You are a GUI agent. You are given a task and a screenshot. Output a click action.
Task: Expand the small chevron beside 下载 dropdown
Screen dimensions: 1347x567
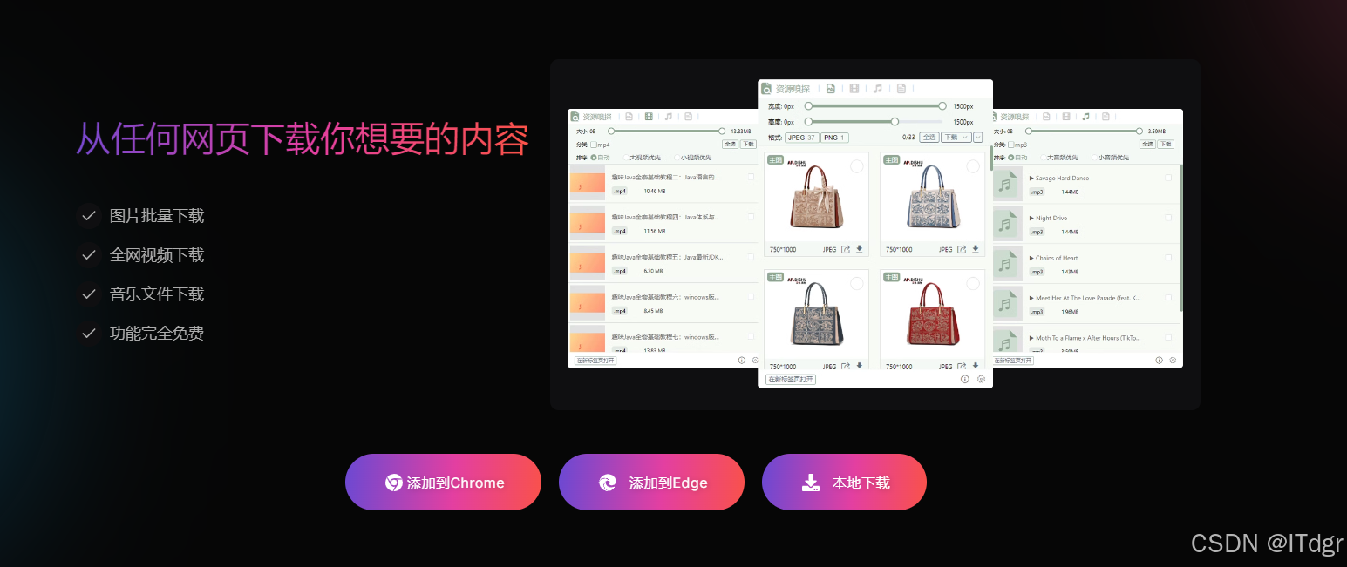[x=977, y=138]
